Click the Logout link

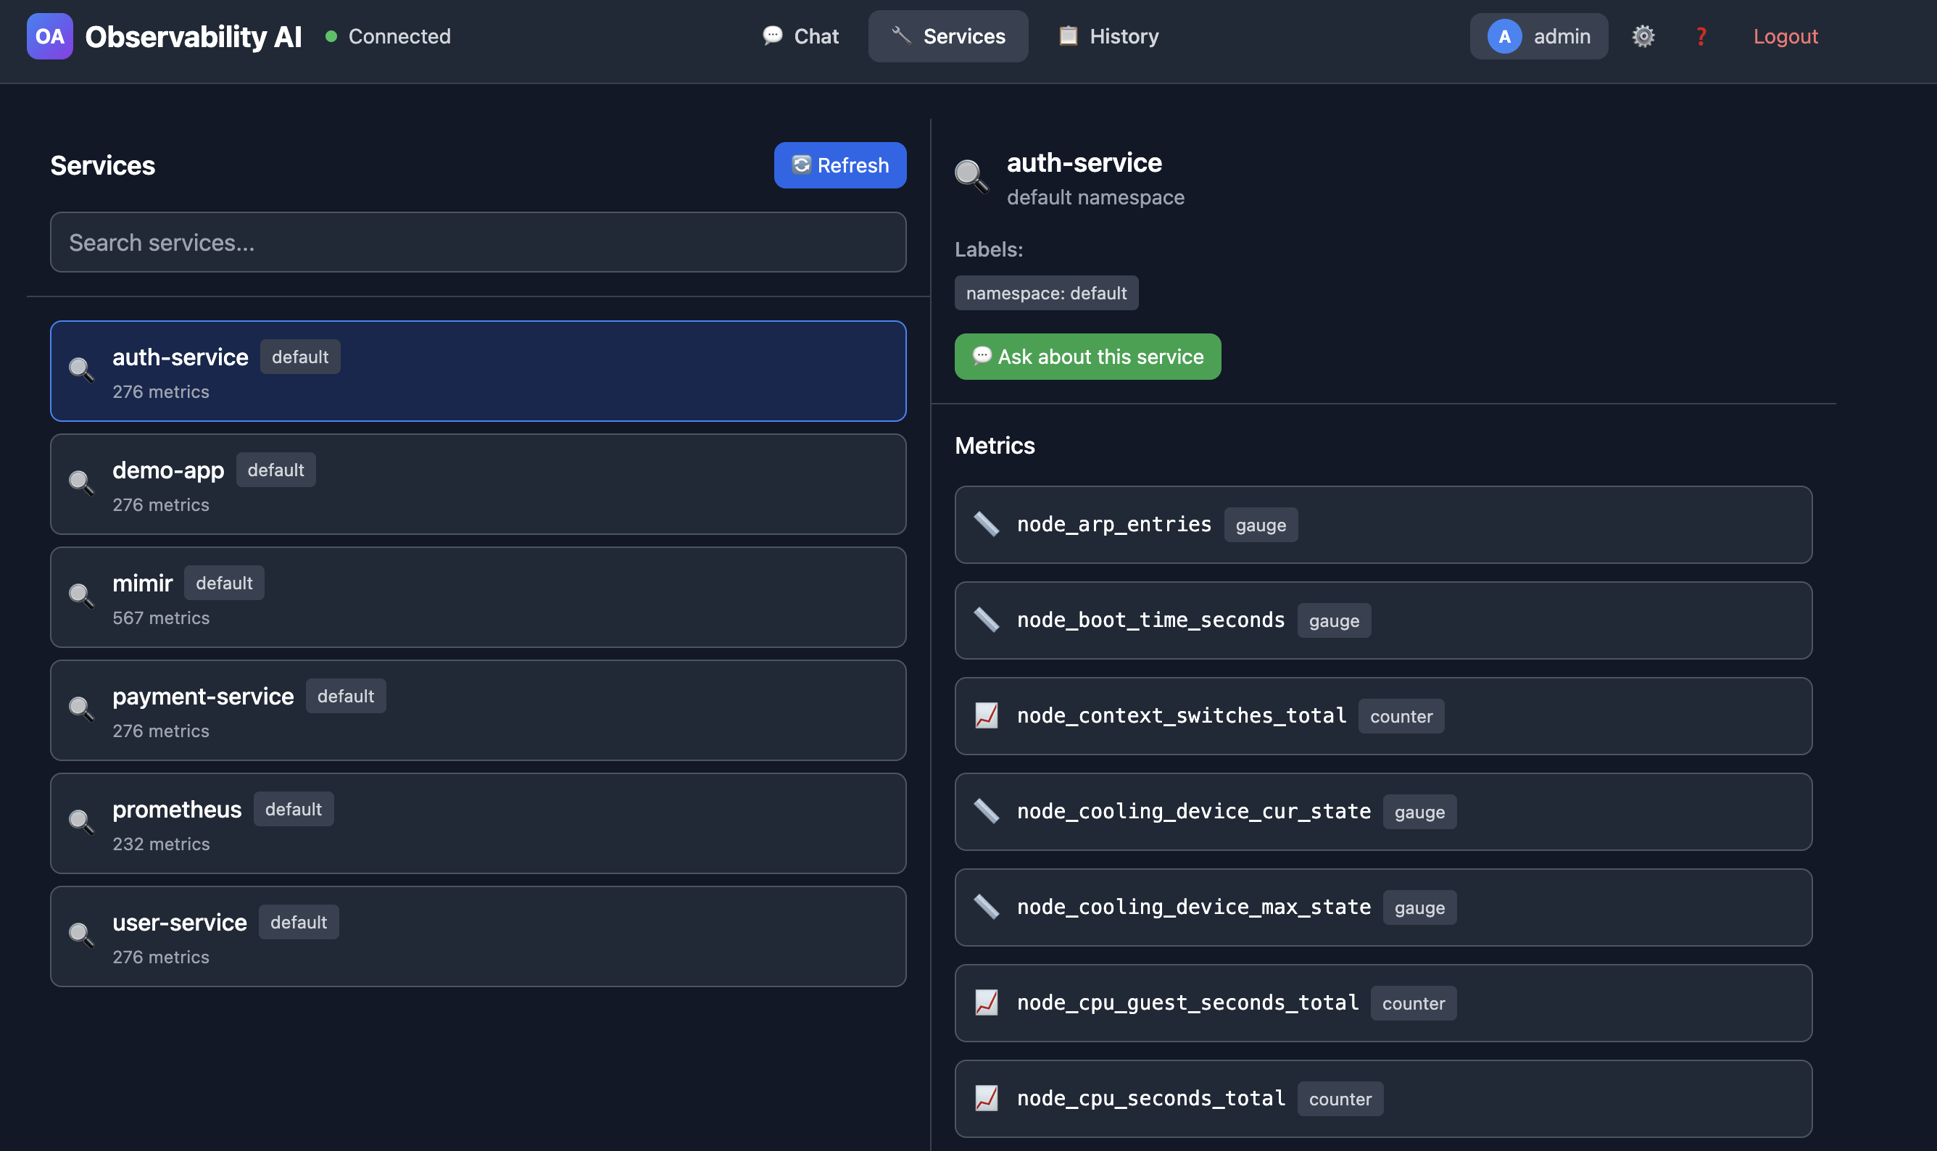click(1785, 36)
